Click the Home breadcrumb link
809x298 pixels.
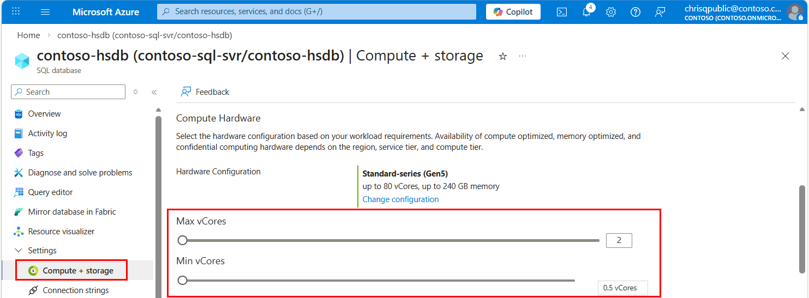pos(28,35)
